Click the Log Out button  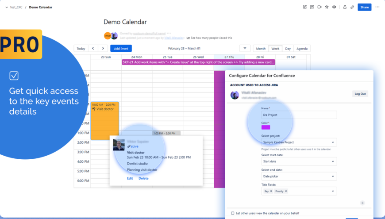click(360, 94)
